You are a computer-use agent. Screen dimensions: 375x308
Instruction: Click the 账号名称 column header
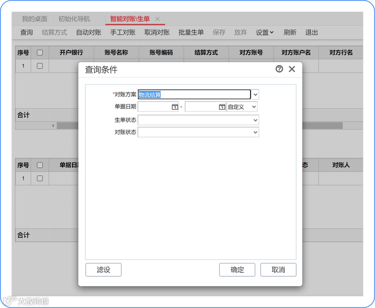tap(116, 53)
